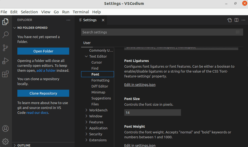248x147 pixels.
Task: Click the Font Ligatures setting title
Action: (136, 61)
